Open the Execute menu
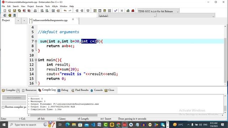 (x=40, y=6)
